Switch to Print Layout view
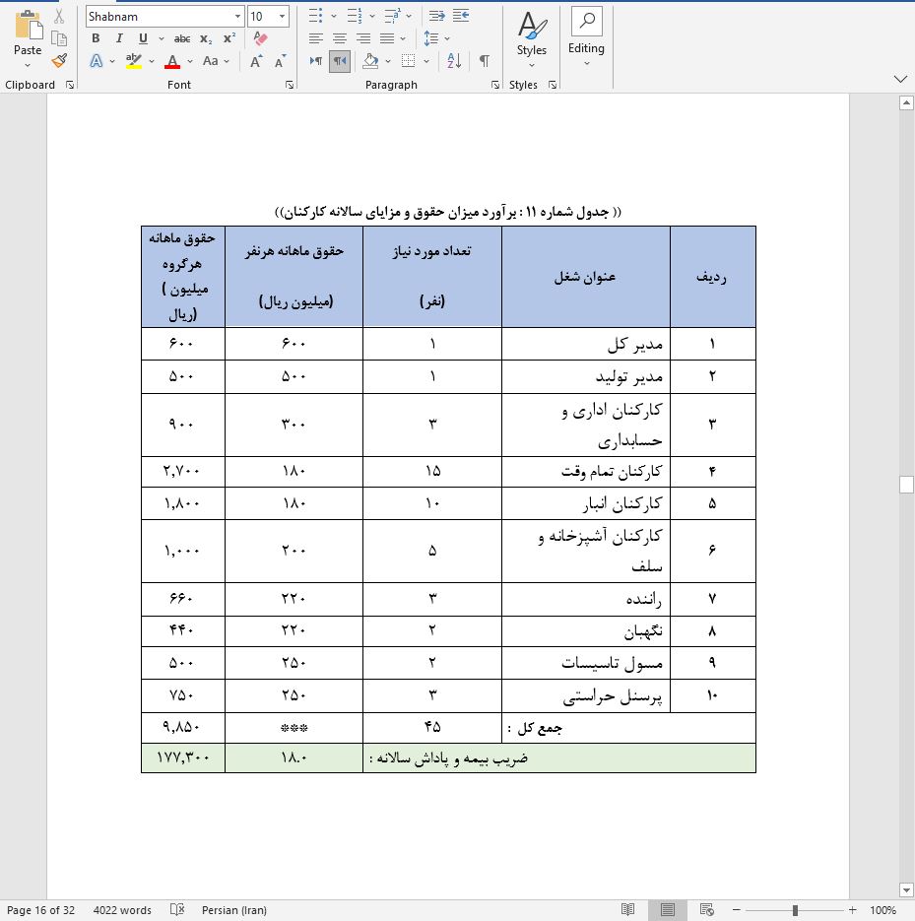Screen dimensions: 915x921 [667, 910]
